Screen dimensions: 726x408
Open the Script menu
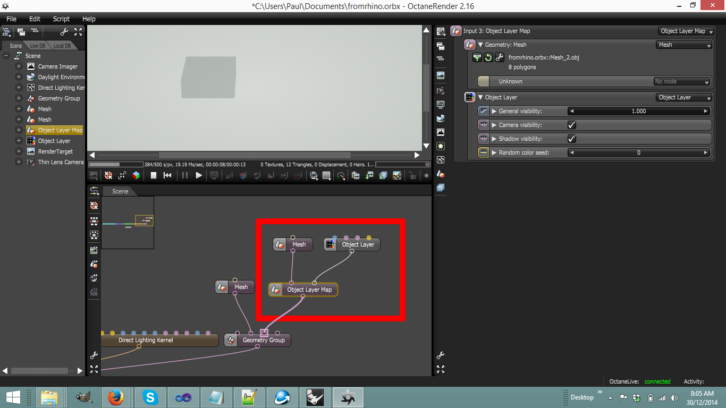(61, 19)
